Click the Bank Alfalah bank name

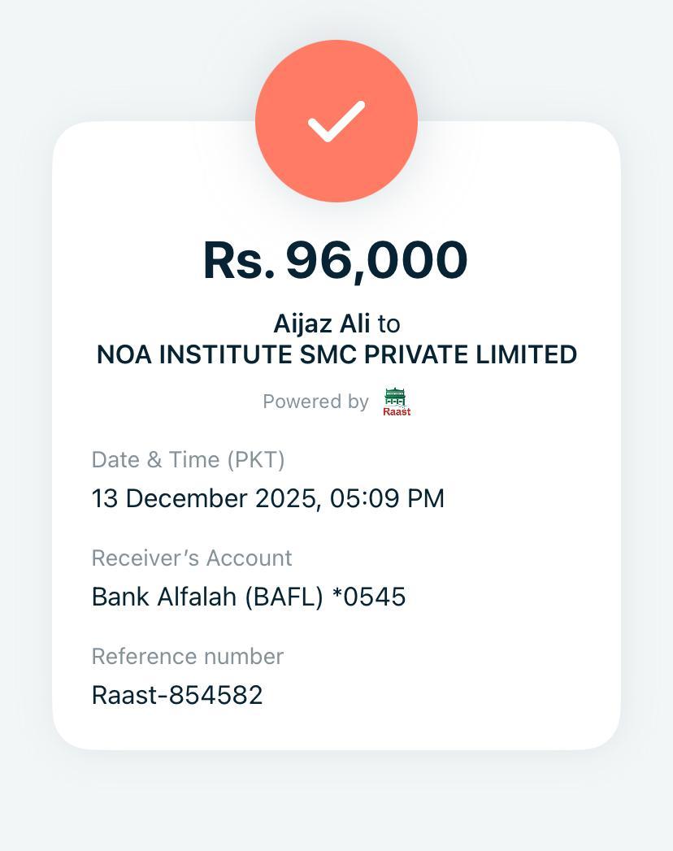coord(165,597)
